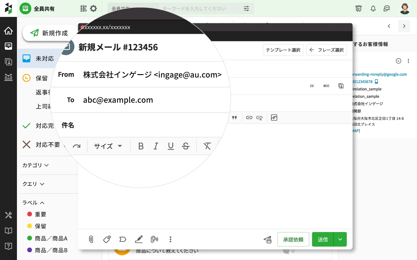Select the 重要 label

pyautogui.click(x=37, y=214)
